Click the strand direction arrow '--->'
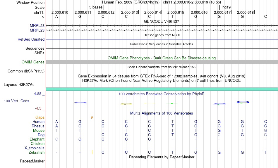This screenshot has width=278, height=168. pos(41,17)
